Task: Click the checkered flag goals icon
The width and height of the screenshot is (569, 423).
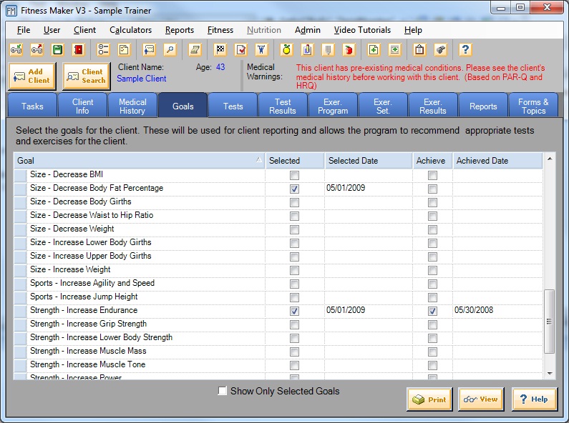Action: (220, 49)
